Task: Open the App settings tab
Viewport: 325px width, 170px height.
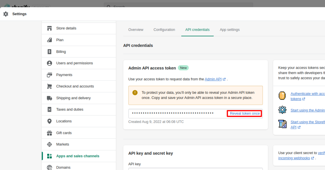Action: [x=230, y=30]
